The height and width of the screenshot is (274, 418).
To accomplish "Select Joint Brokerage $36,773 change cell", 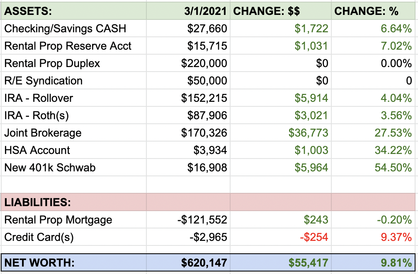I will tap(309, 133).
